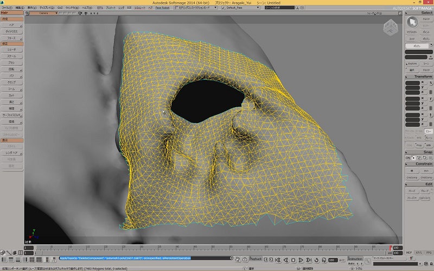Toggle Snap ON button
The height and width of the screenshot is (271, 434).
click(408, 158)
